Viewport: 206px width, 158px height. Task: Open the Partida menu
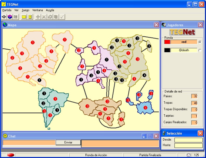point(7,10)
